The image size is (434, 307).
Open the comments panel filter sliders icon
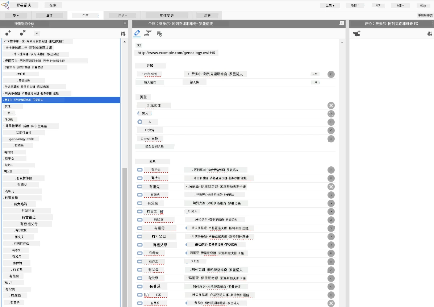[429, 34]
